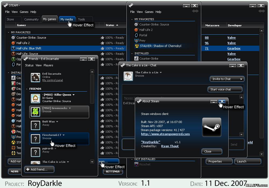Screen dimensions: 269x188
Task: Collapse NOT INSTALLED group in mini window
Action: pyautogui.click(x=132, y=159)
